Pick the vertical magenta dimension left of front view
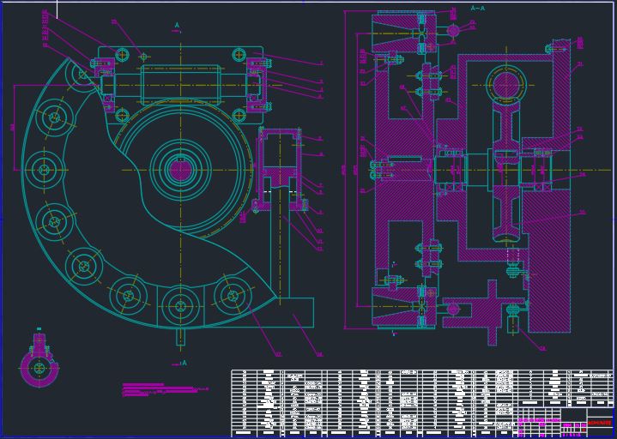The image size is (617, 439). [15, 128]
